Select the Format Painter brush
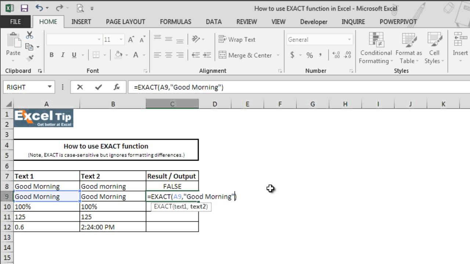The width and height of the screenshot is (470, 264). (30, 58)
